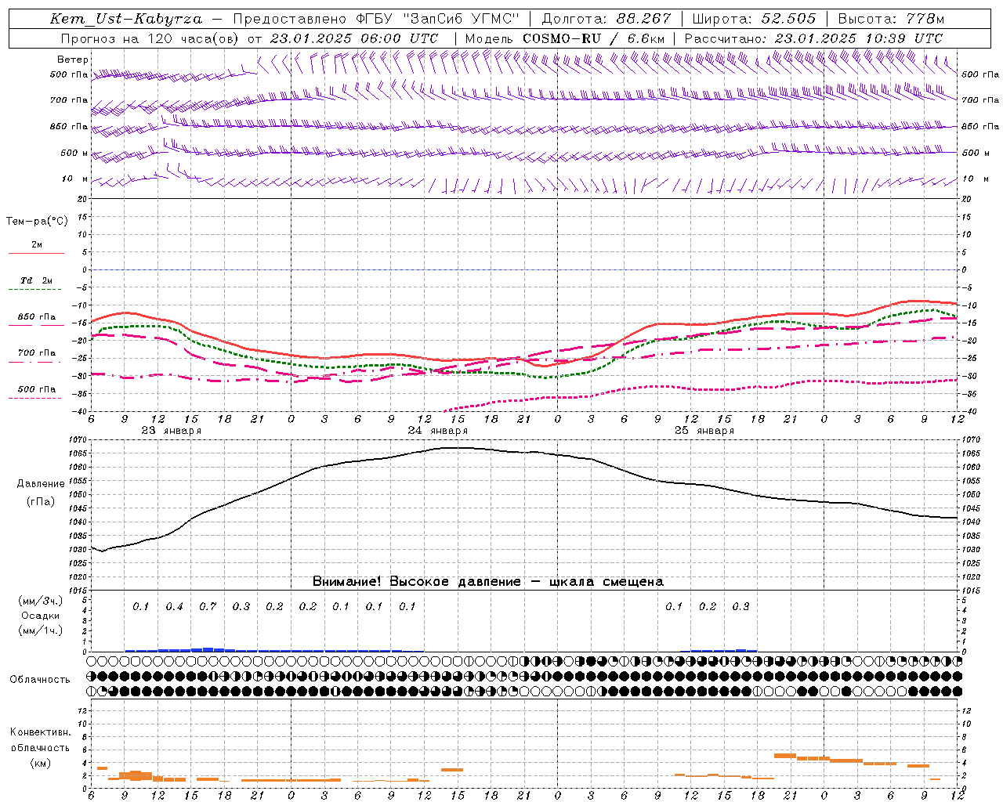This screenshot has height=802, width=1003.
Task: Select the 'Долгота: 88.267' header field
Action: coord(607,19)
